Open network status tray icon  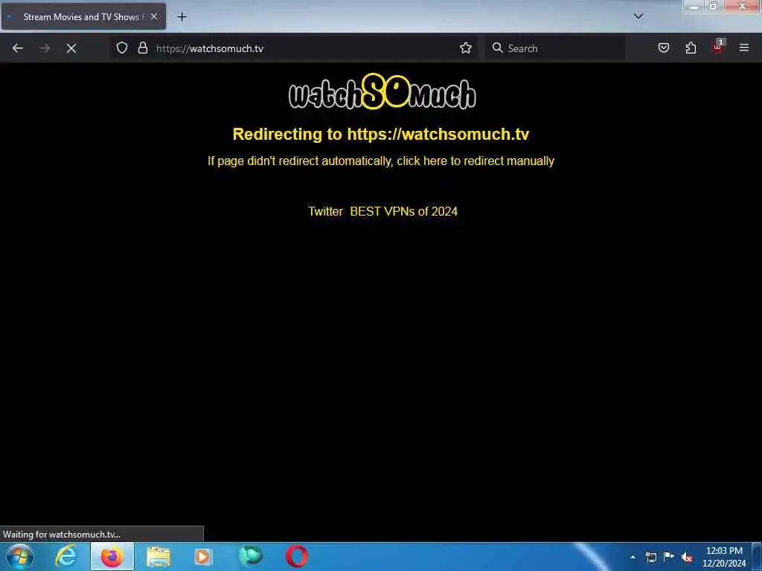click(651, 557)
